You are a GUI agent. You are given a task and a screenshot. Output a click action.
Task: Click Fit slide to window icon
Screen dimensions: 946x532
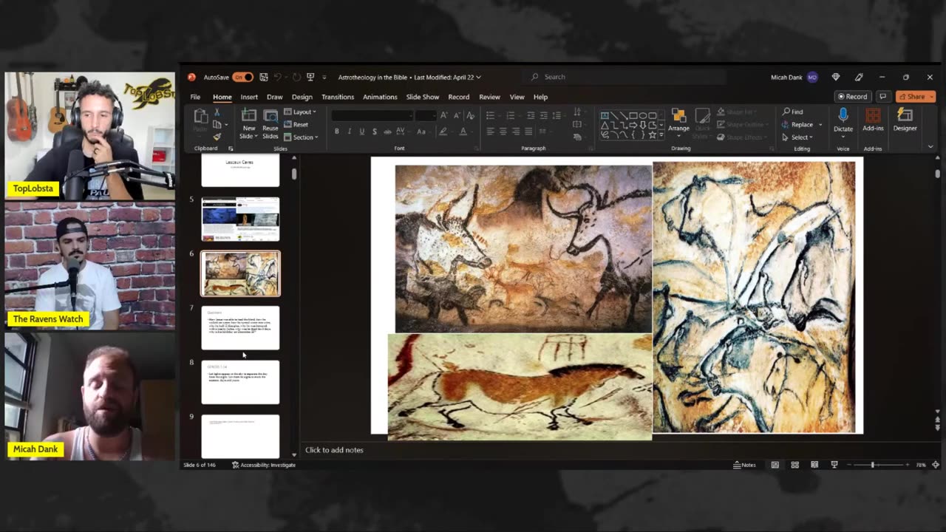[936, 465]
